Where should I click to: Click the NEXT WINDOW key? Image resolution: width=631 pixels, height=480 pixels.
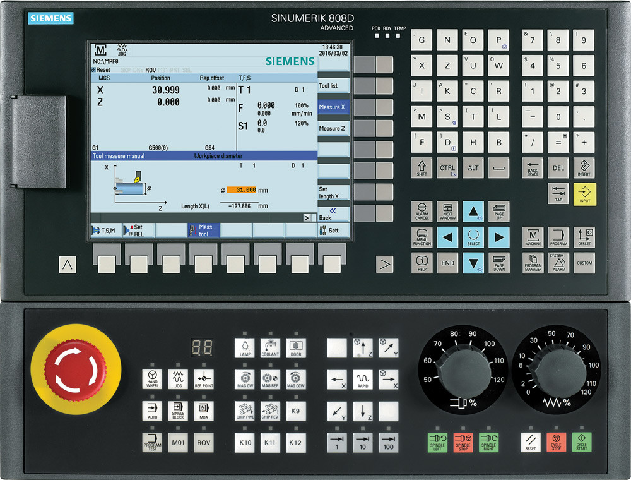click(x=447, y=212)
